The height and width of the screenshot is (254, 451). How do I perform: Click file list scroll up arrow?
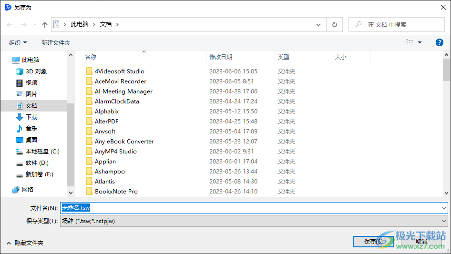point(446,55)
